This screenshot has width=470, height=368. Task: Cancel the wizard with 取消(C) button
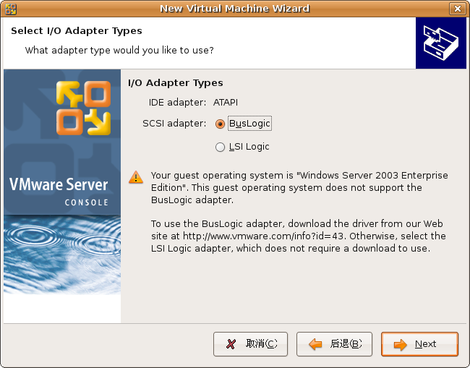click(x=250, y=344)
